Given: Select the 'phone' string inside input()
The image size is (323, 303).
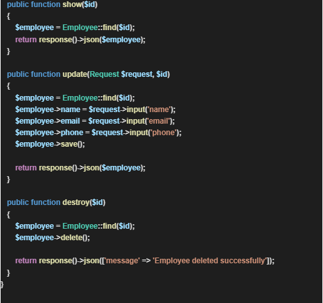Looking at the screenshot, I should (164, 133).
